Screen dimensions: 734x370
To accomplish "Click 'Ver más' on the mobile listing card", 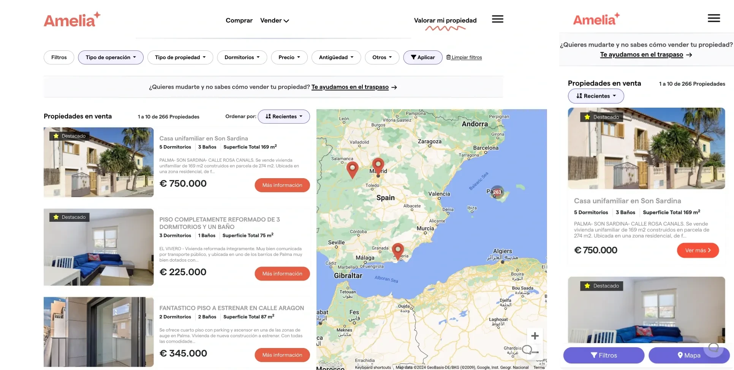I will [x=698, y=250].
